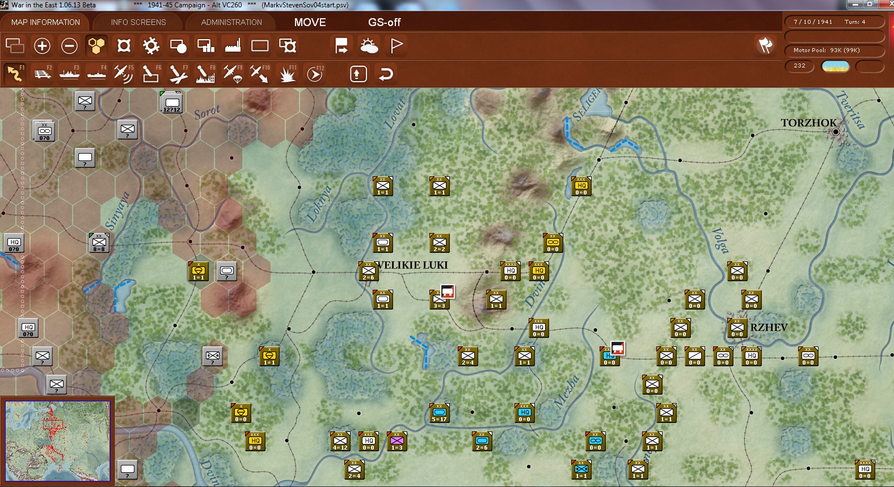Select the purple 1=3 unit counter
The image size is (894, 487).
pos(397,441)
